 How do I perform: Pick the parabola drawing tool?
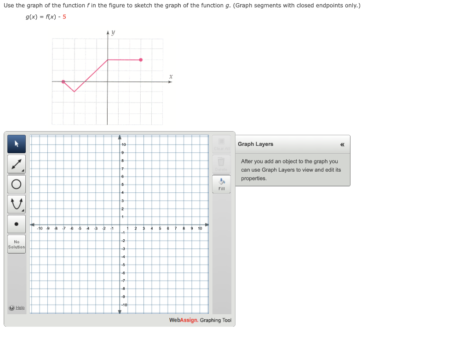click(x=16, y=204)
